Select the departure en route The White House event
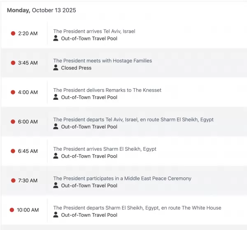Viewport: 247px width, 230px height. pyautogui.click(x=137, y=208)
